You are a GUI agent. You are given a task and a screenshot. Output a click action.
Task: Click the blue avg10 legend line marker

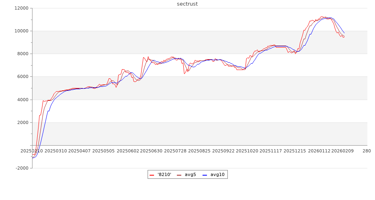pos(205,175)
